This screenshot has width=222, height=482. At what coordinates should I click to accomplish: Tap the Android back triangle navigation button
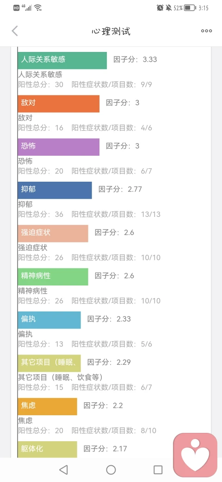(x=63, y=469)
